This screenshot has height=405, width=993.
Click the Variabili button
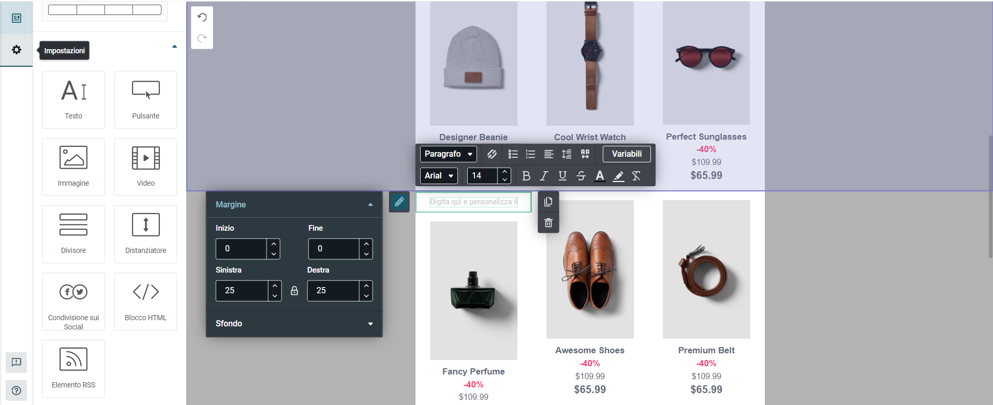(627, 154)
